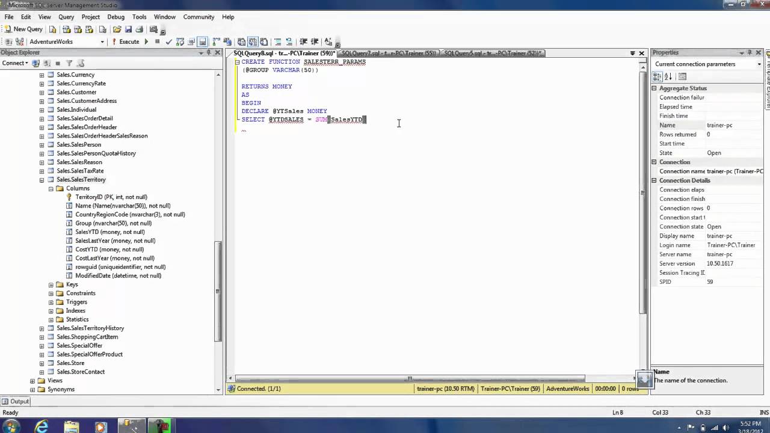The width and height of the screenshot is (770, 433).
Task: Select TerritoryID primary key column
Action: [111, 197]
